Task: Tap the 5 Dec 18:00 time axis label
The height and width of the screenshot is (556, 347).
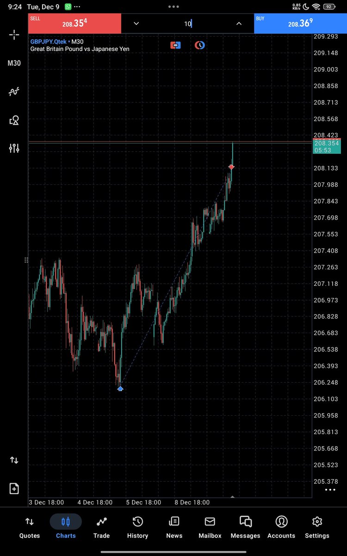Action: pos(143,502)
